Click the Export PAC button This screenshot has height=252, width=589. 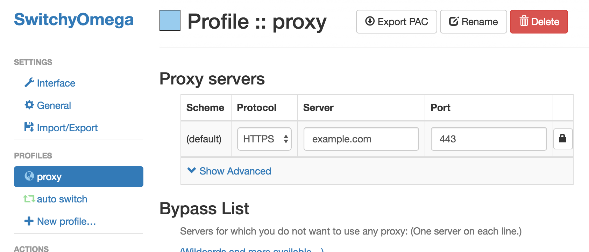(x=397, y=22)
